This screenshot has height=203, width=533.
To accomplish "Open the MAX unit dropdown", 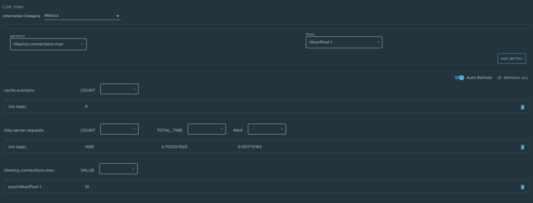I will coord(267,129).
